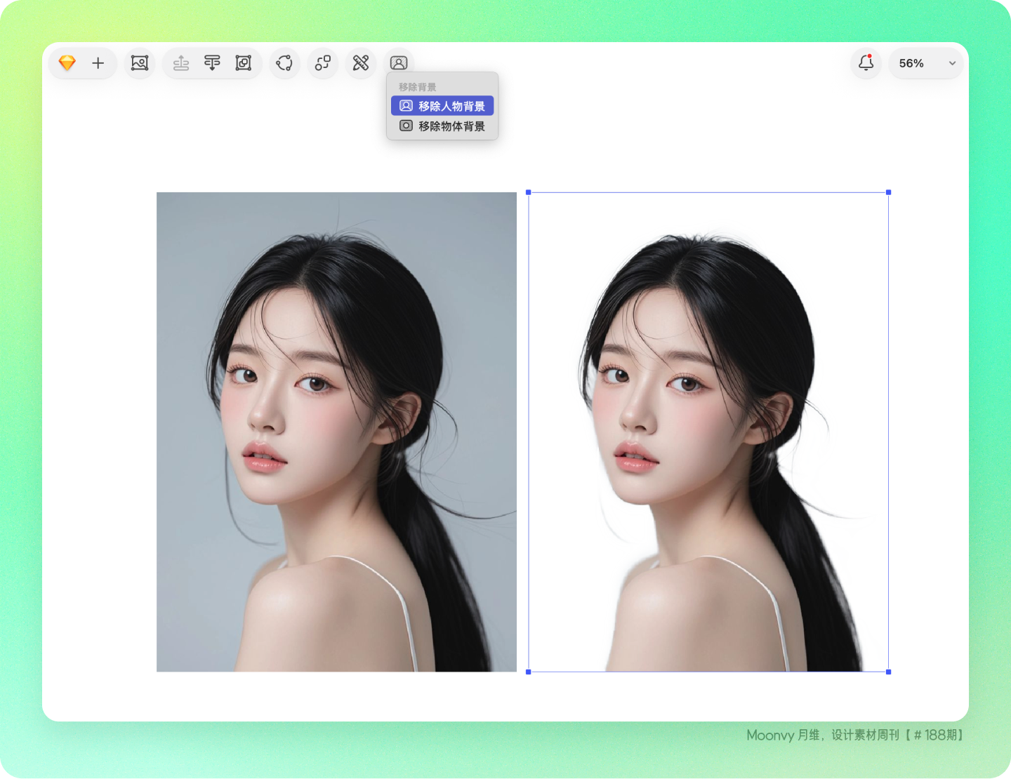Screen dimensions: 1011x779
Task: Click the bottom-left selection handle
Action: tap(529, 672)
